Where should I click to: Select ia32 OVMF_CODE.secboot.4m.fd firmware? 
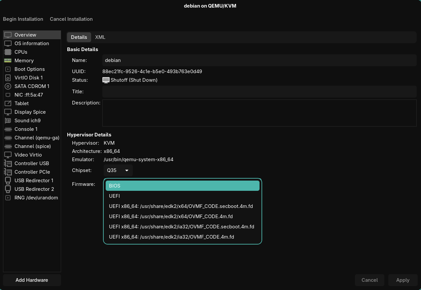tap(183, 227)
